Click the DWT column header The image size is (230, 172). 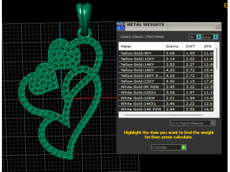[193, 46]
